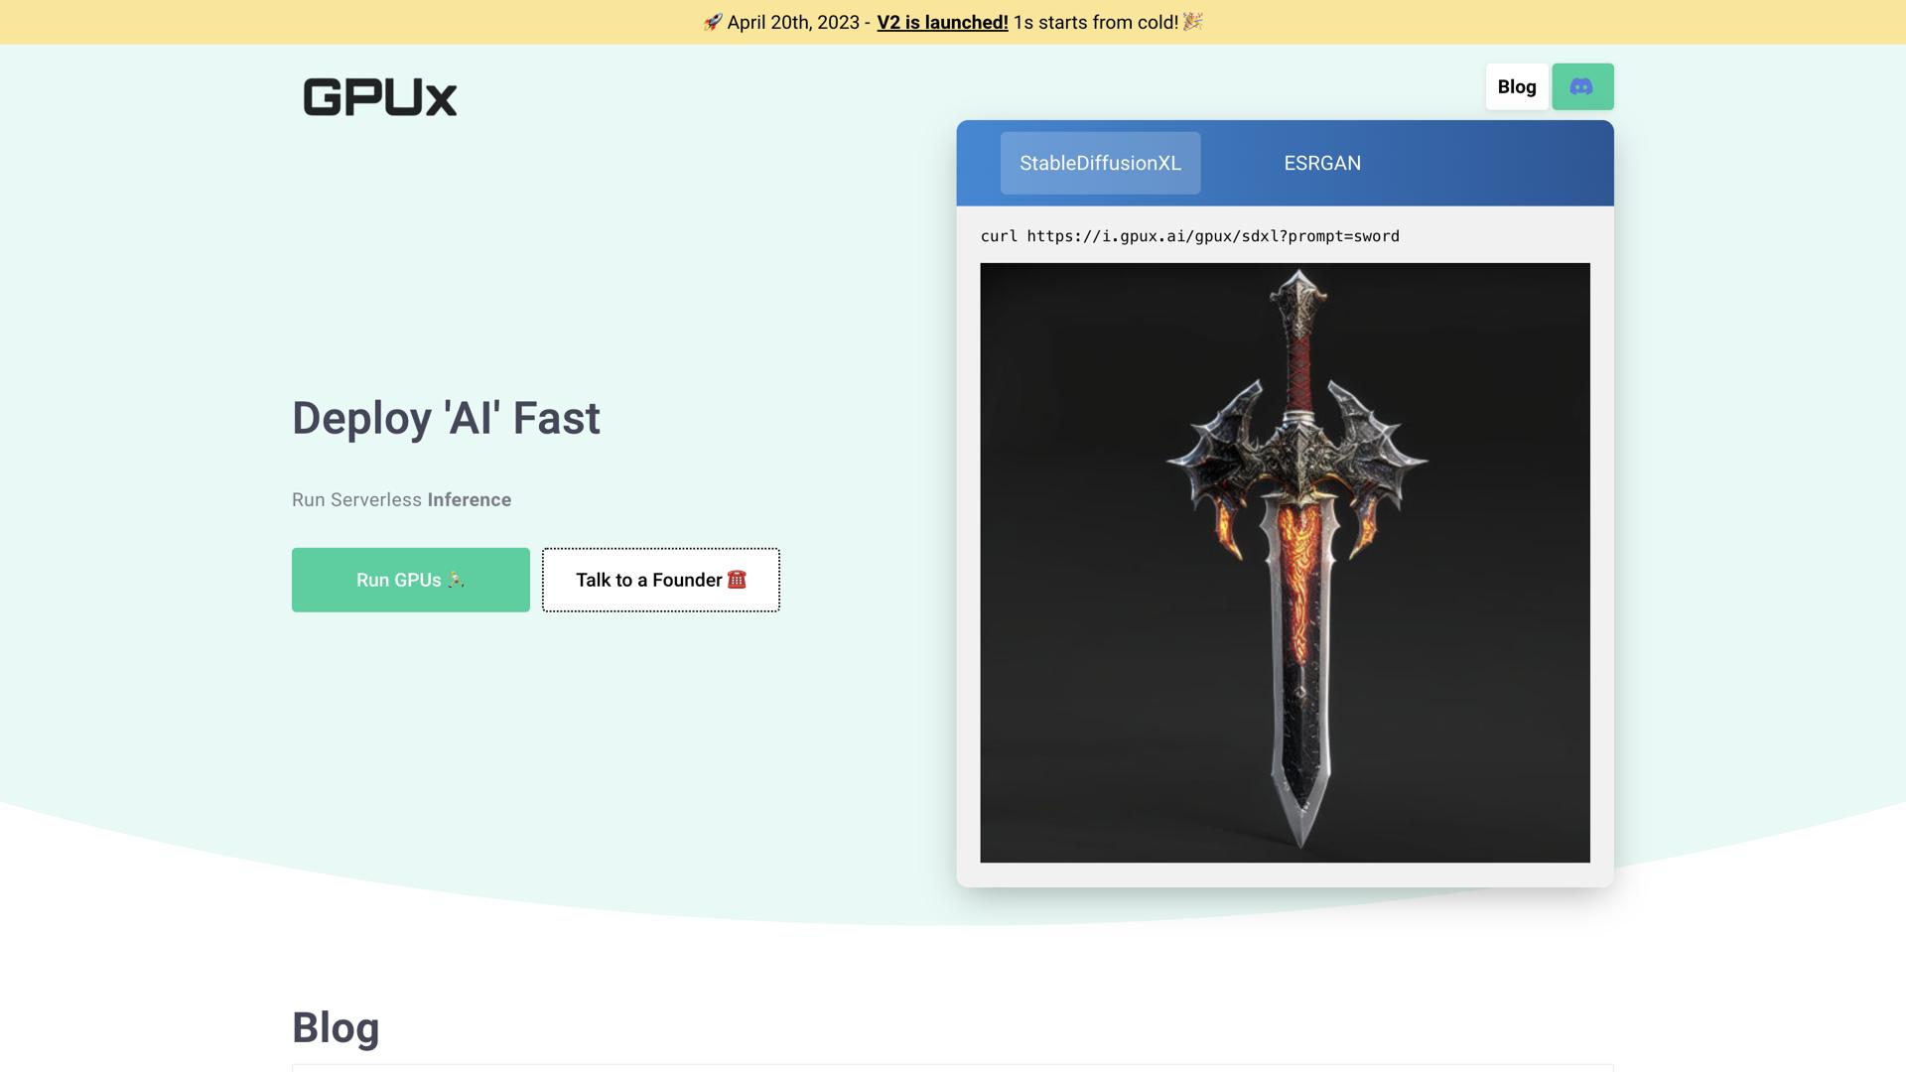The height and width of the screenshot is (1072, 1906).
Task: Click the Blog navigation button
Action: point(1516,86)
